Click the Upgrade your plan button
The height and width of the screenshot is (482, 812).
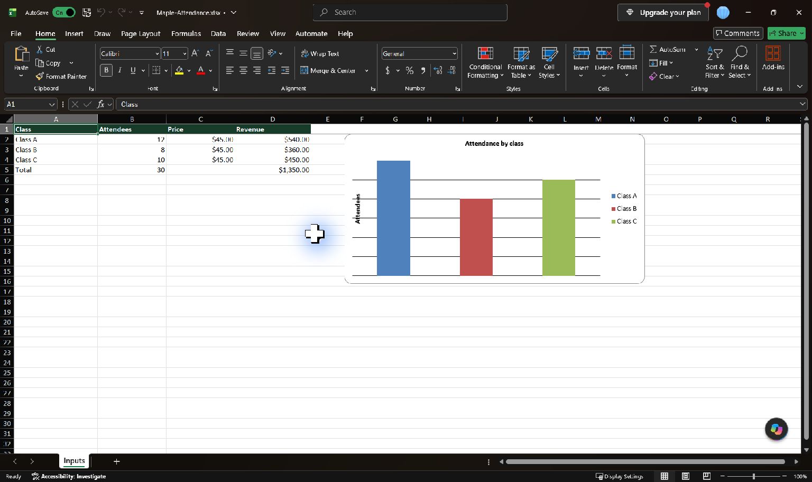click(x=663, y=12)
